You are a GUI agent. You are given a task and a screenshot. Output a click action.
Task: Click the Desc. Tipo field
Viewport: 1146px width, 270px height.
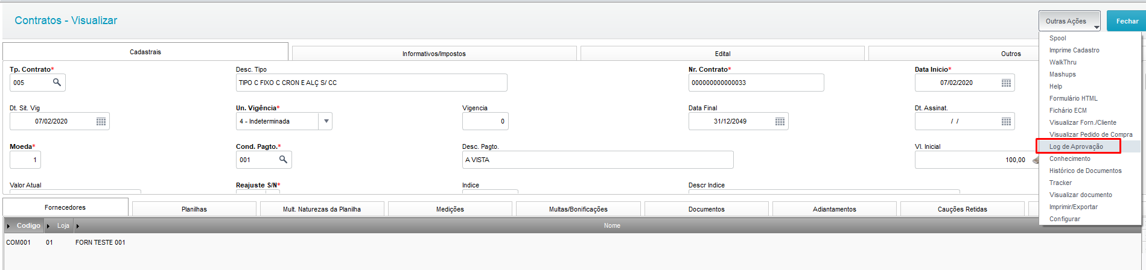tap(371, 83)
